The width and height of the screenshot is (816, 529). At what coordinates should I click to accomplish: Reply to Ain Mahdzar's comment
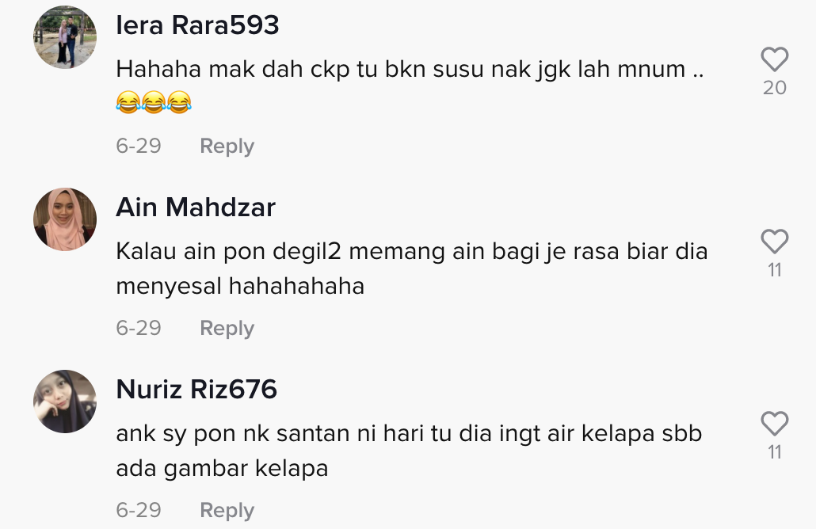click(227, 328)
